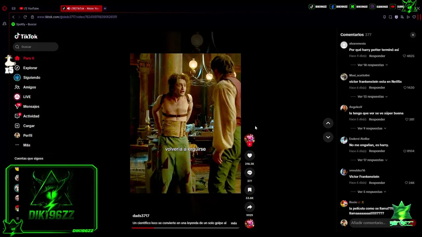
Task: Mute the TikTok tab audio speaker icon
Action: coord(69,8)
